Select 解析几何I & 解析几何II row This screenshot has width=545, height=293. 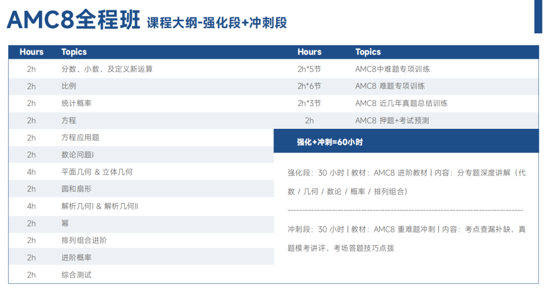pyautogui.click(x=141, y=206)
